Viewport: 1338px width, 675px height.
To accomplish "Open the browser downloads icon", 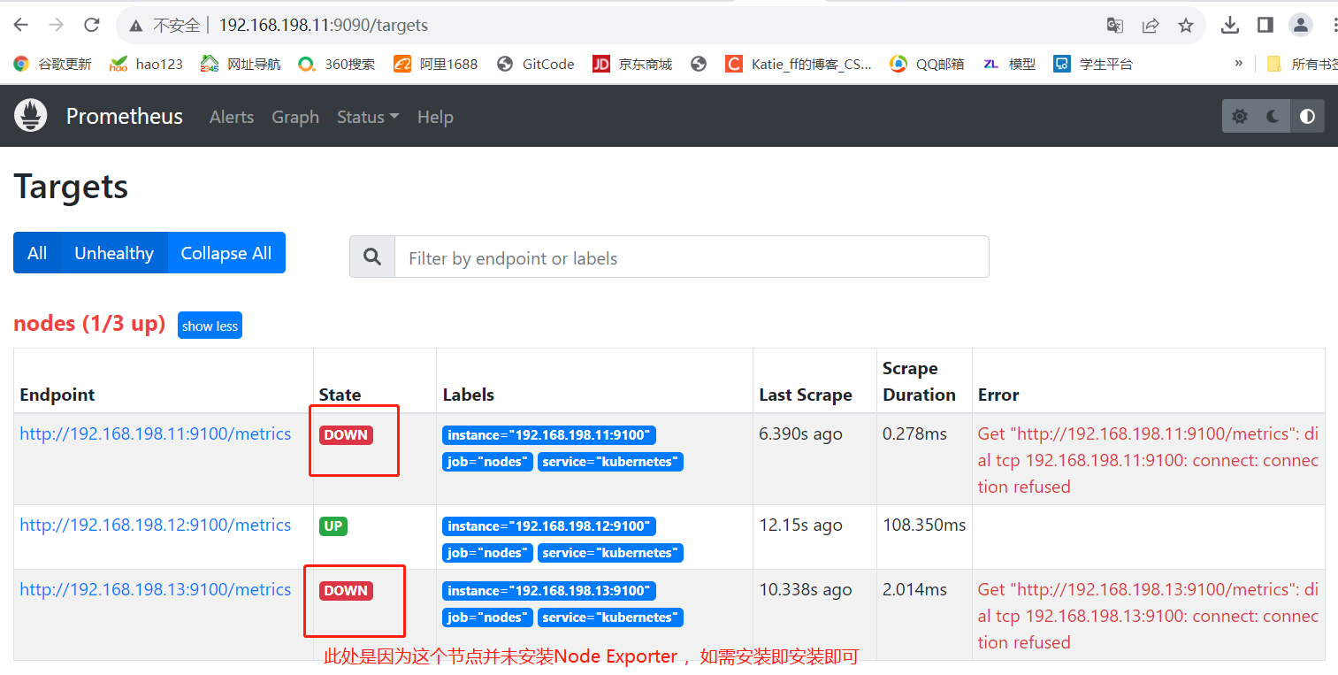I will point(1230,25).
